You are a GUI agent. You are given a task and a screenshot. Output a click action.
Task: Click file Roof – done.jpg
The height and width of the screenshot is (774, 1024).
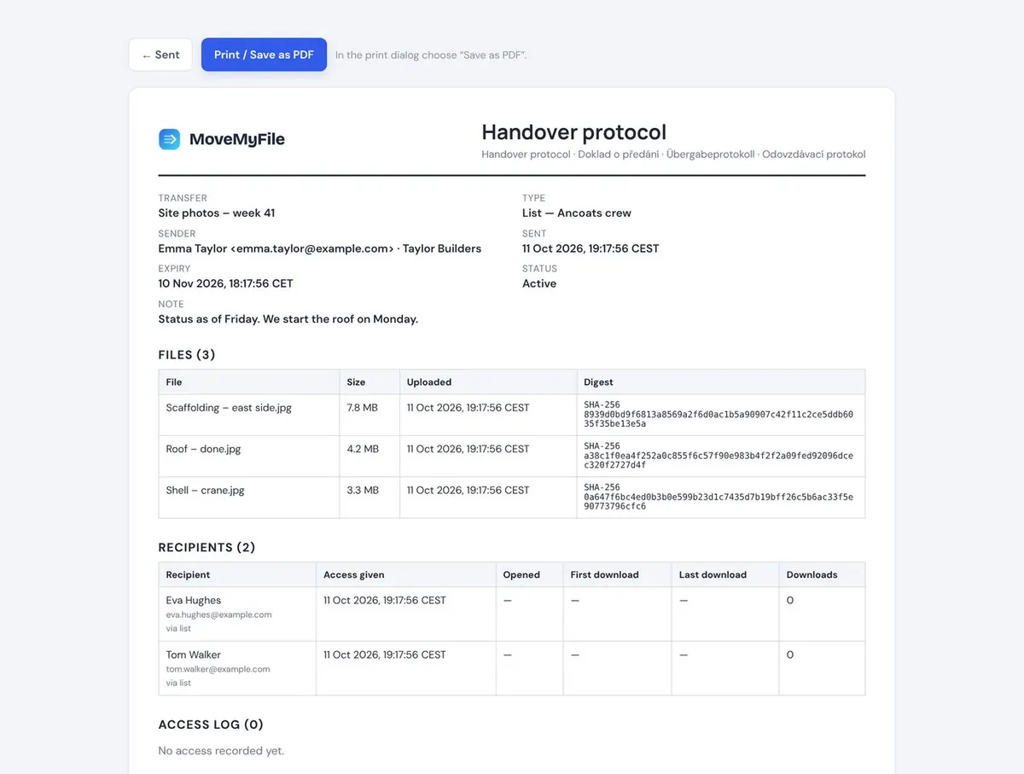[x=203, y=449]
